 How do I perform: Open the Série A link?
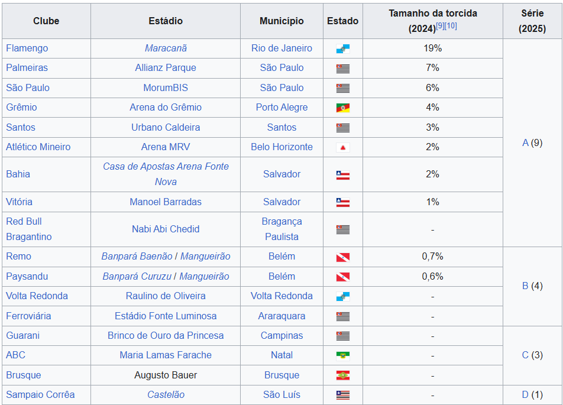[x=525, y=143]
